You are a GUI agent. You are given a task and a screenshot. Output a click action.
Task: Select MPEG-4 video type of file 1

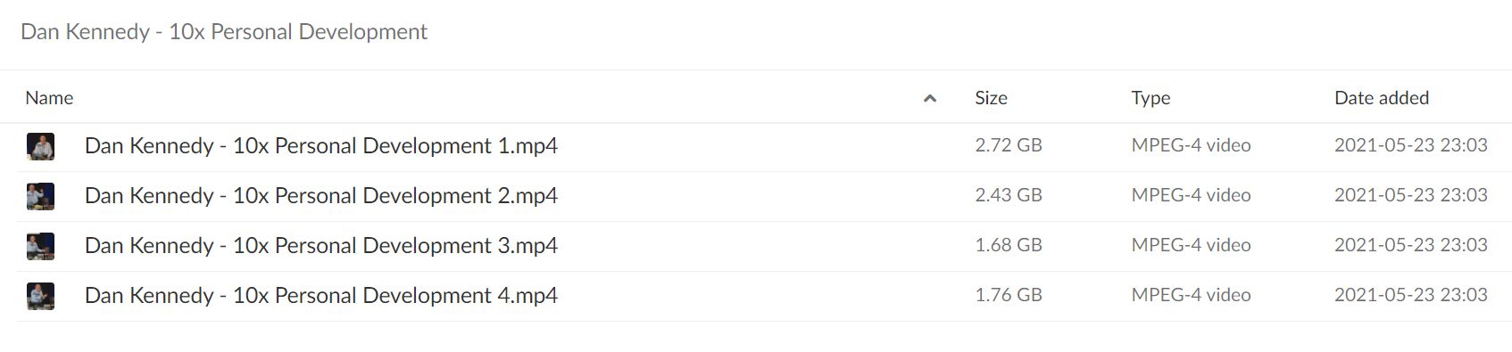tap(1191, 145)
